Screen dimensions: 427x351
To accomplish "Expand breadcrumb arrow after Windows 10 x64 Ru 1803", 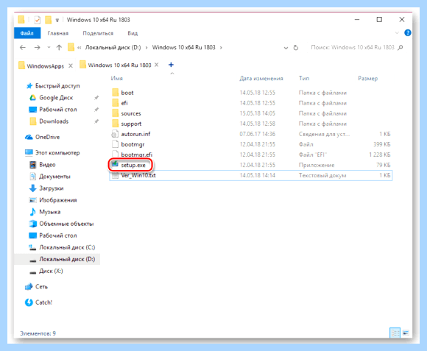I will tap(221, 48).
